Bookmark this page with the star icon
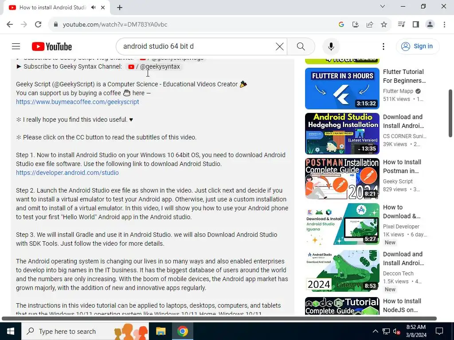This screenshot has height=340, width=454. pyautogui.click(x=384, y=25)
